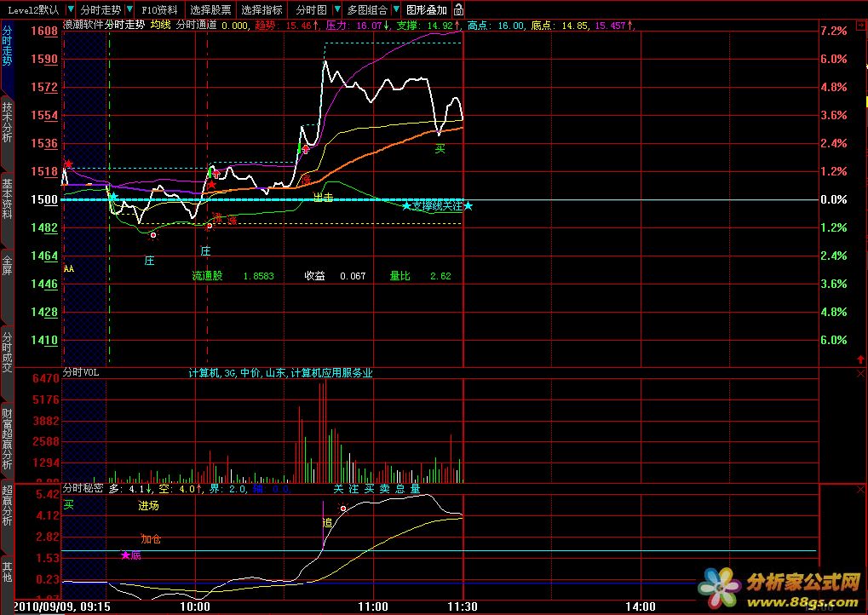Select the 分时走势 side tab
This screenshot has width=868, height=615.
7,46
